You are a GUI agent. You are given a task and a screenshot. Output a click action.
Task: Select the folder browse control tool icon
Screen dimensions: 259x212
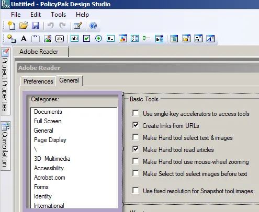pos(186,39)
